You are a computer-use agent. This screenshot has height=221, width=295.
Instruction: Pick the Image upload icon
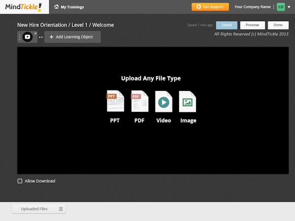click(187, 102)
